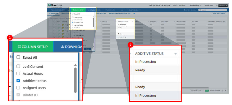Switch to the All Binders tab
The image size is (232, 105).
(53, 13)
